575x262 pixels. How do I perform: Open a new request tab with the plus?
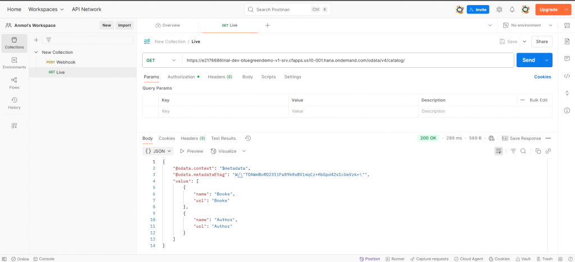click(267, 25)
